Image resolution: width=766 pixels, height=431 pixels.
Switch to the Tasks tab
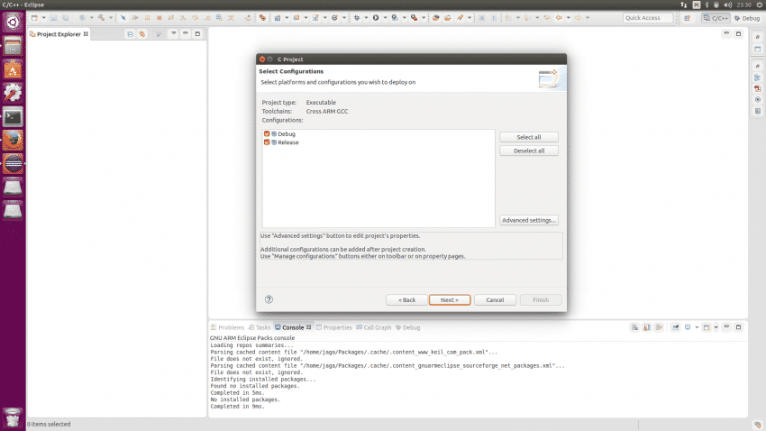coord(260,327)
